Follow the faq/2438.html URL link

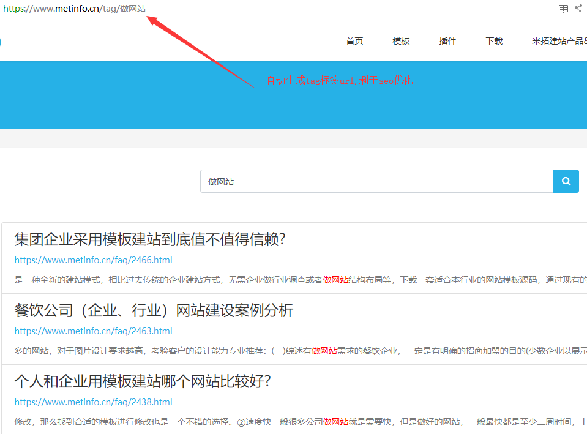[x=93, y=402]
